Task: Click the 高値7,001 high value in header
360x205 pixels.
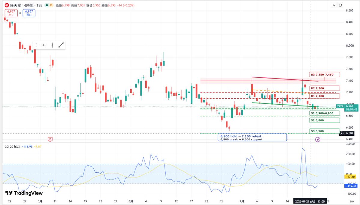Action: (78, 5)
